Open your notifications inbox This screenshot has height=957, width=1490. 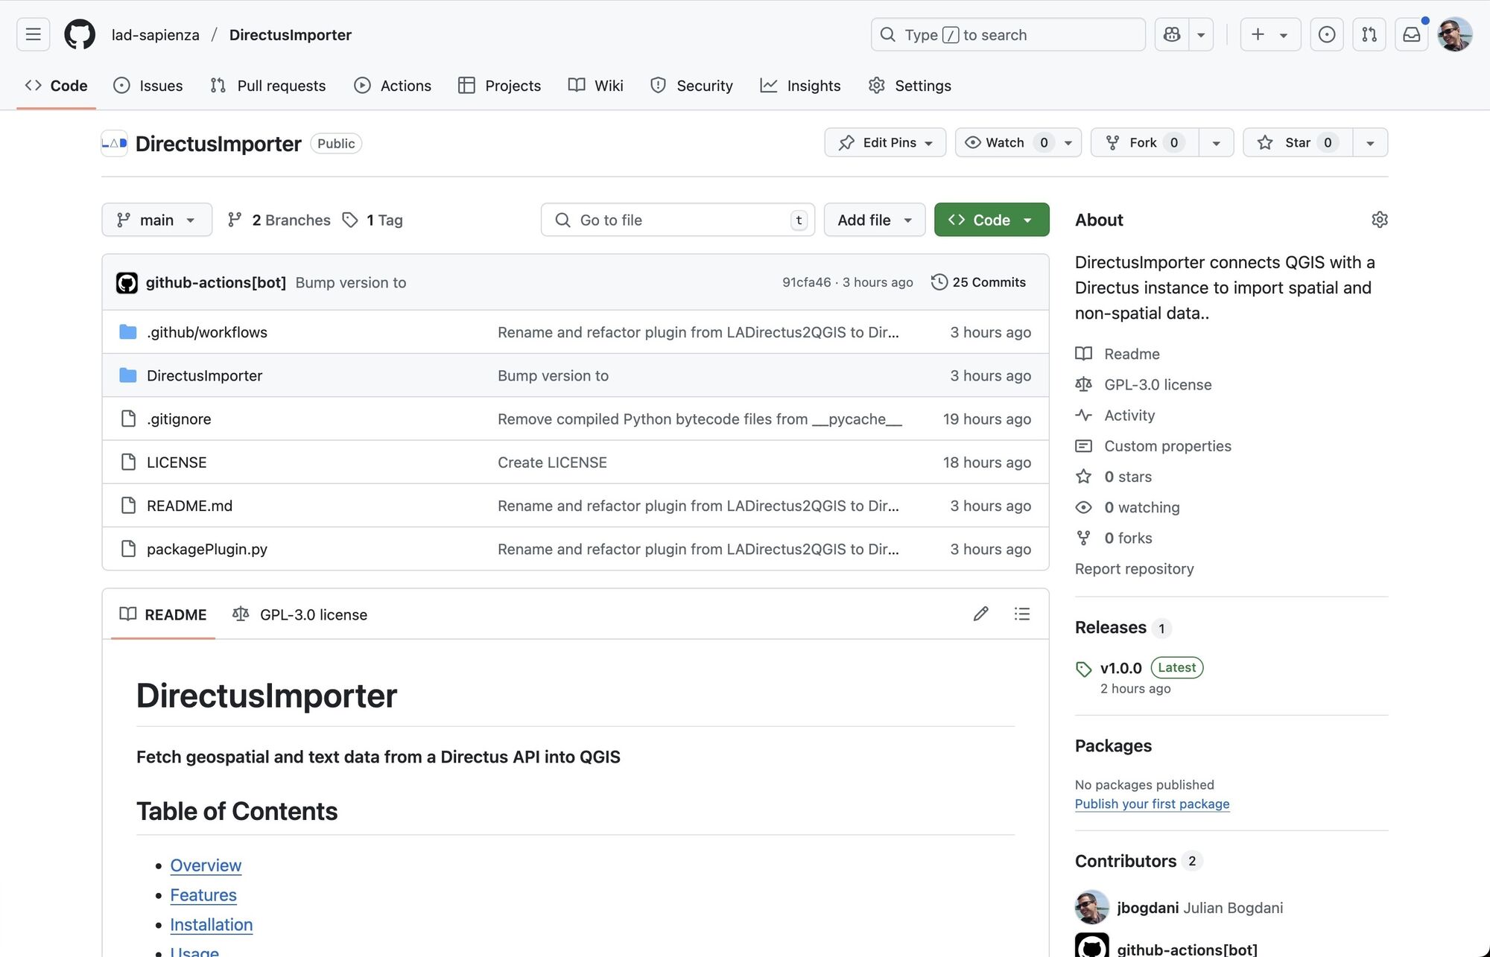tap(1411, 34)
